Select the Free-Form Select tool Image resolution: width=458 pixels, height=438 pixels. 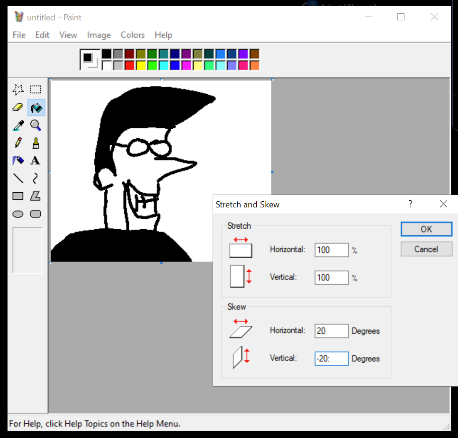point(18,89)
